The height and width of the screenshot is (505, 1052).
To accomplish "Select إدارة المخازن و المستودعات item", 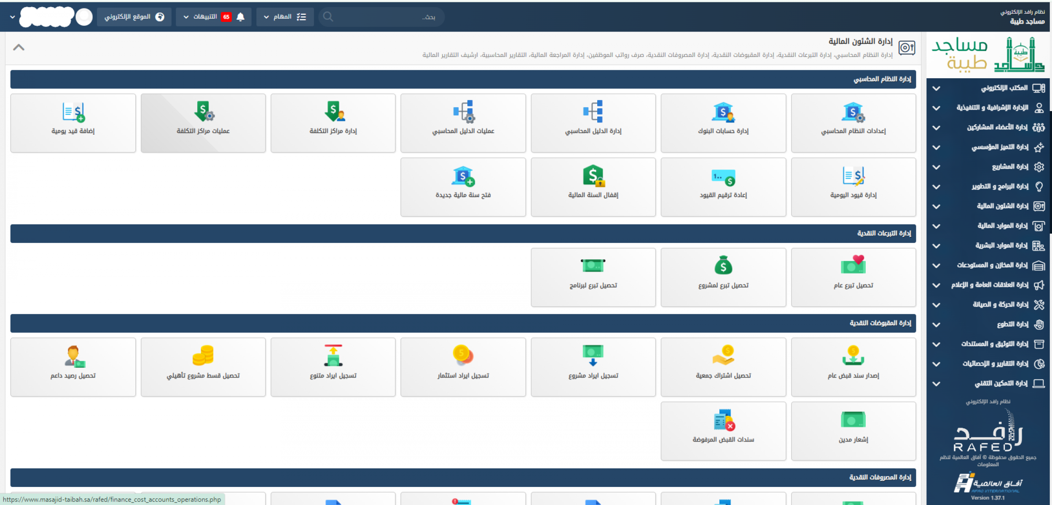I will (x=988, y=266).
